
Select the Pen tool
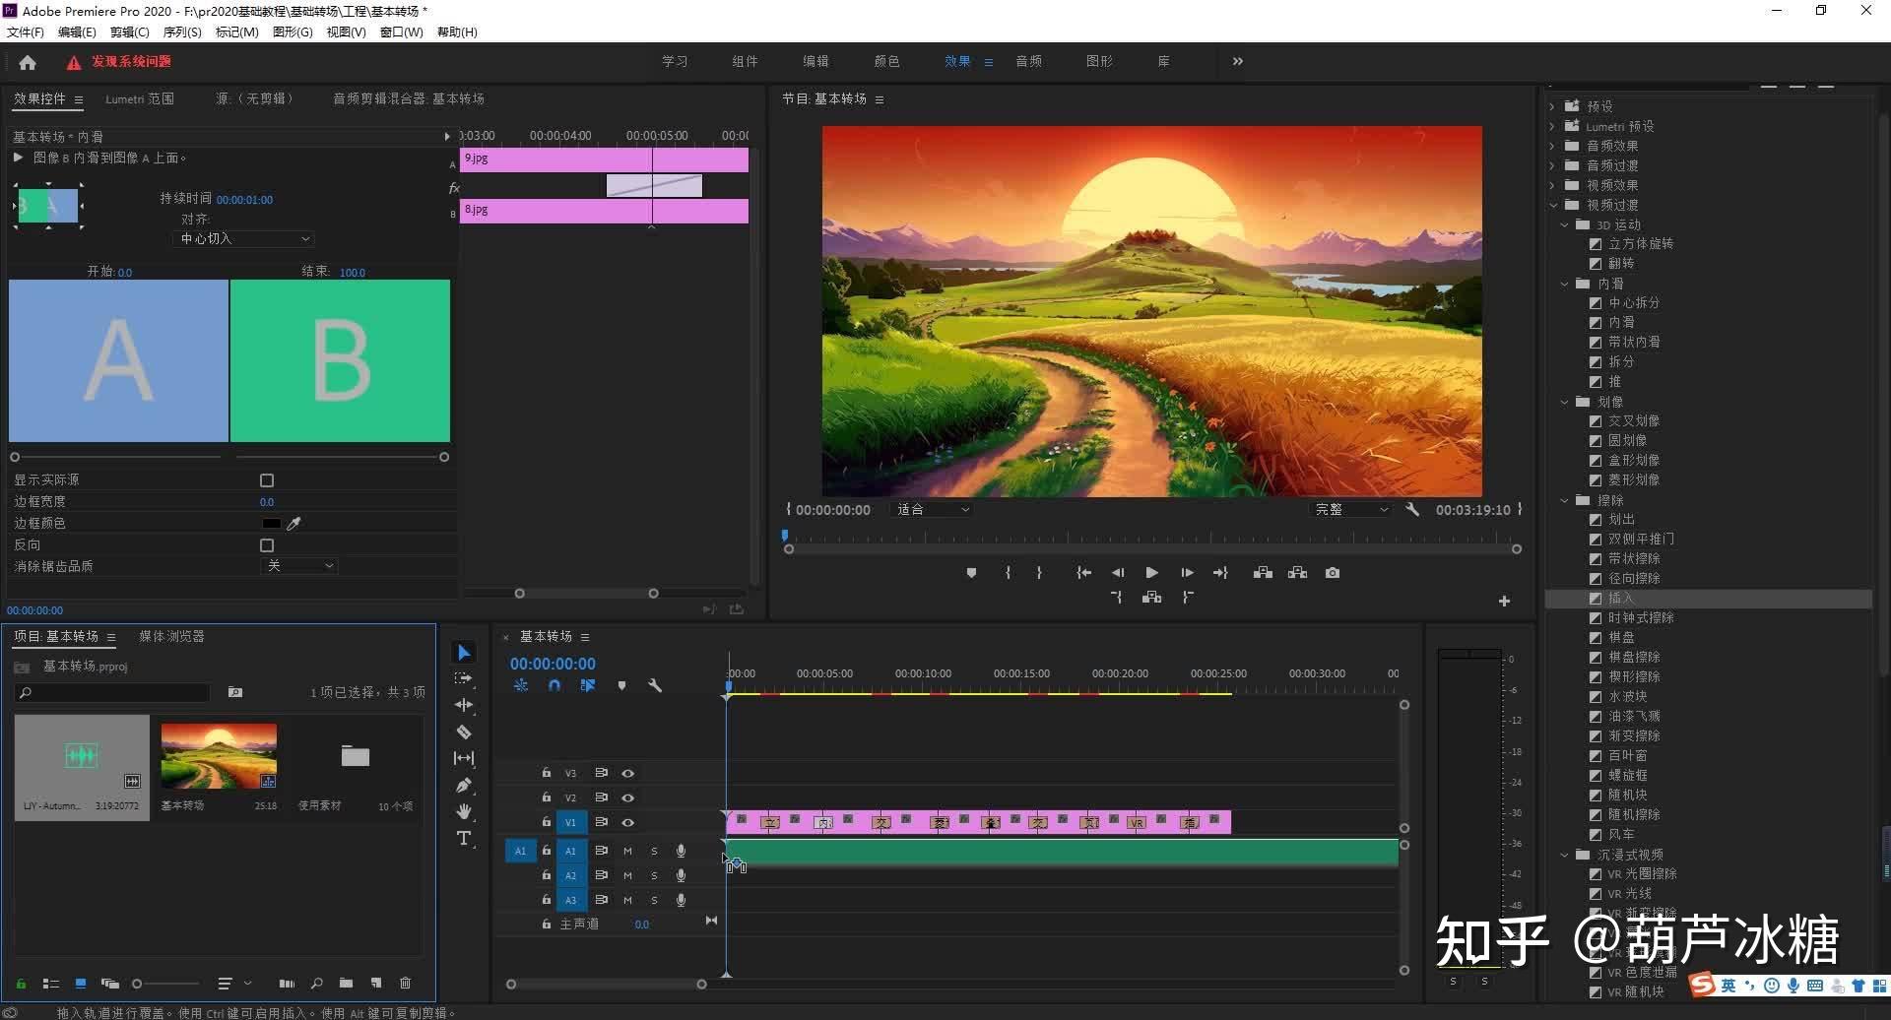pos(464,785)
